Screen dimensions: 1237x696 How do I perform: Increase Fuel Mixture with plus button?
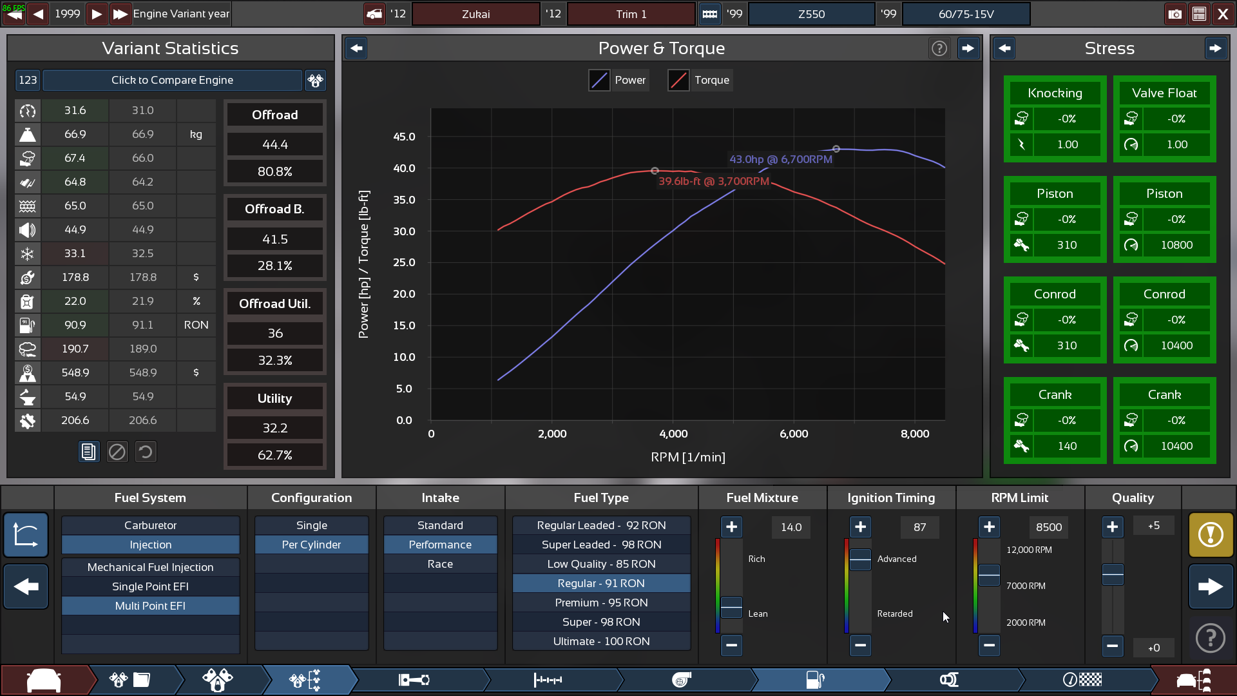pos(731,527)
